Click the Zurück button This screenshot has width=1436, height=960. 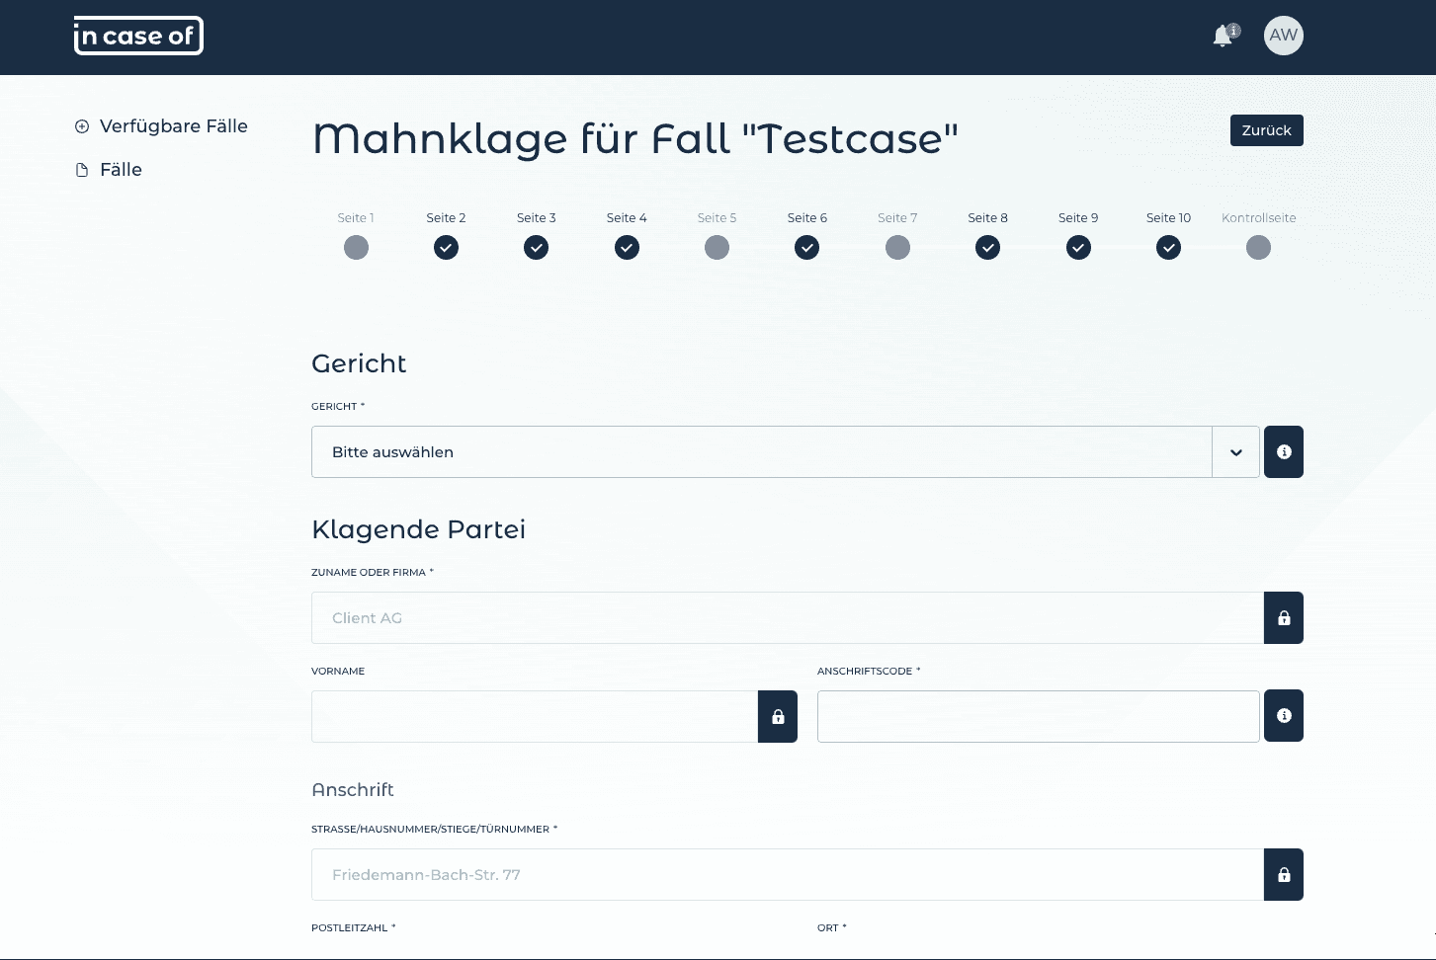pyautogui.click(x=1266, y=130)
